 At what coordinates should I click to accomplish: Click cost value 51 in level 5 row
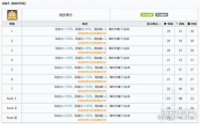point(180,70)
